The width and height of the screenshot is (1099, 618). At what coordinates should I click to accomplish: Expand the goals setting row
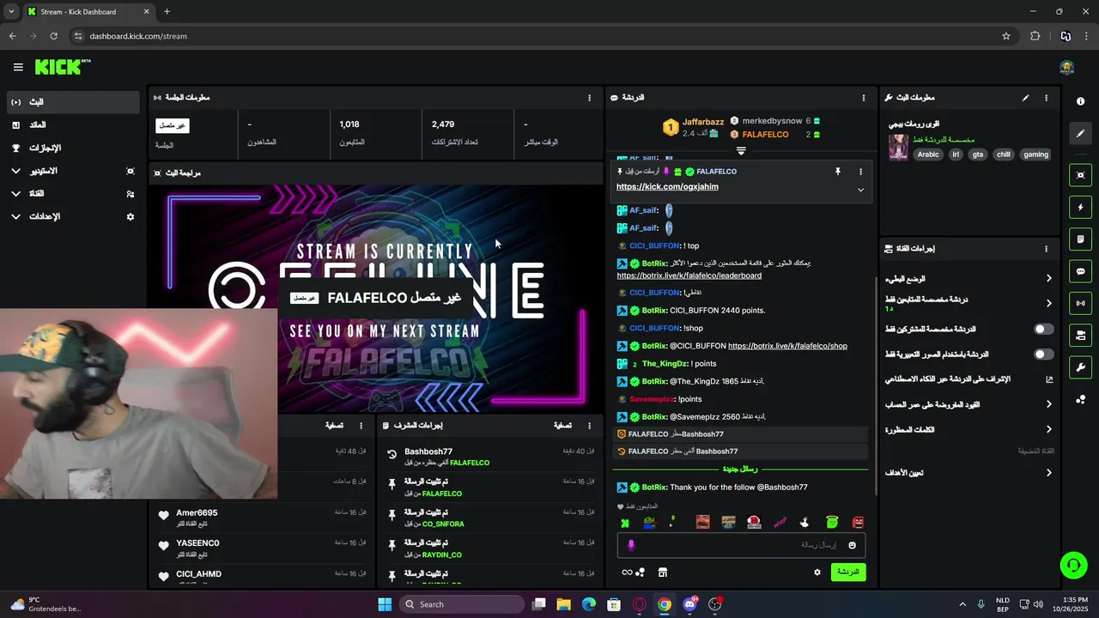tap(1048, 472)
